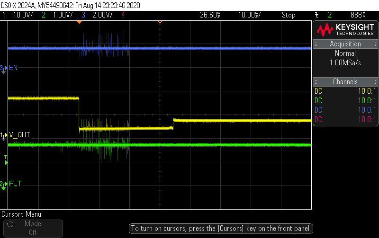Image resolution: width=379 pixels, height=238 pixels.
Task: Select channel 2 ground marker FLT
Action: [4, 185]
